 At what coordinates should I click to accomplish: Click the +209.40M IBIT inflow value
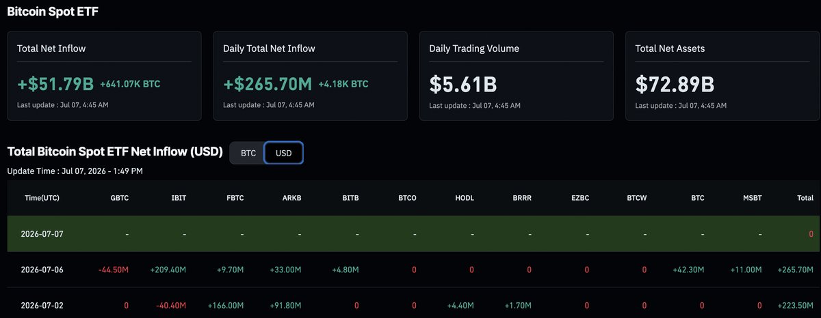point(168,270)
